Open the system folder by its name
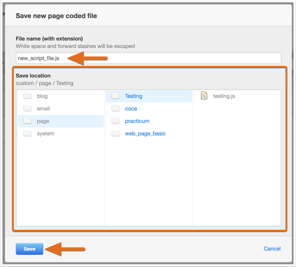 tap(46, 133)
